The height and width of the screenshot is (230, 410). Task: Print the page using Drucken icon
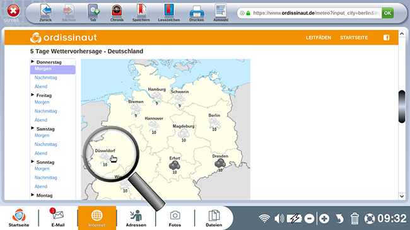(x=197, y=11)
